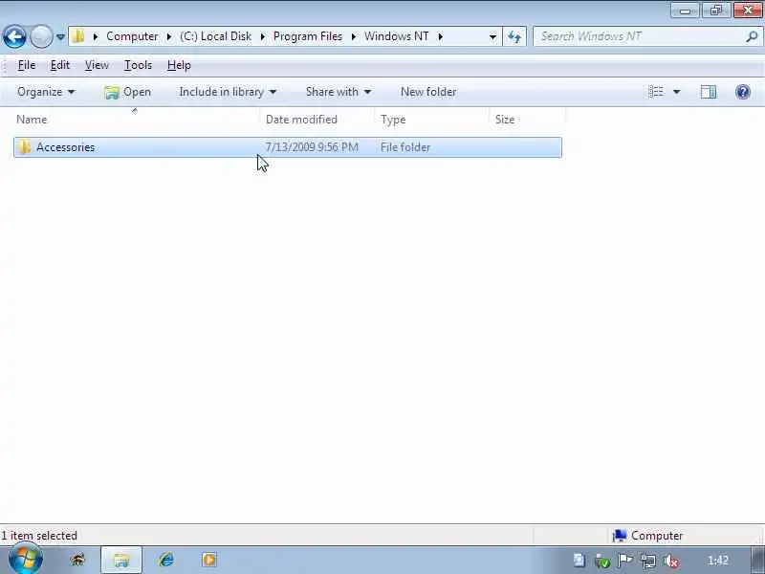This screenshot has width=765, height=574.
Task: Open address bar previous locations dropdown
Action: (x=492, y=36)
